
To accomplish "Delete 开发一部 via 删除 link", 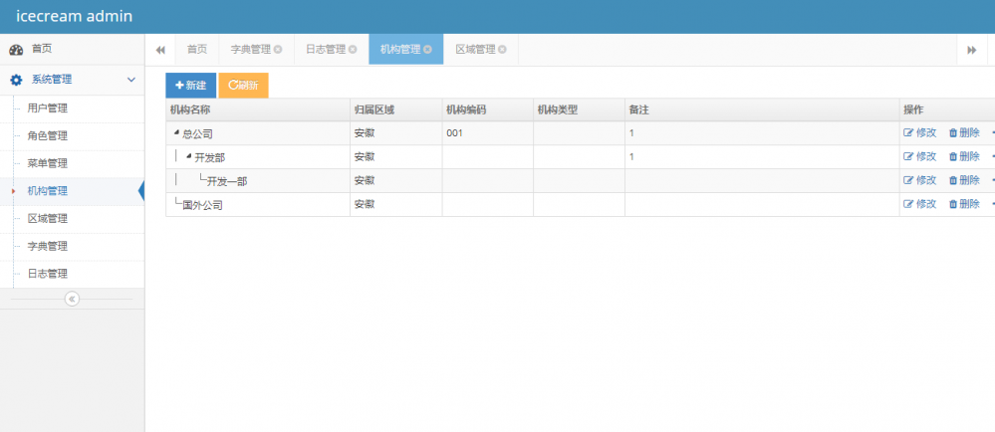I will [964, 180].
